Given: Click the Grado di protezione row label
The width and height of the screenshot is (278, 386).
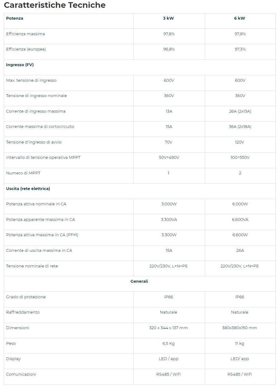Looking at the screenshot, I should [x=26, y=297].
